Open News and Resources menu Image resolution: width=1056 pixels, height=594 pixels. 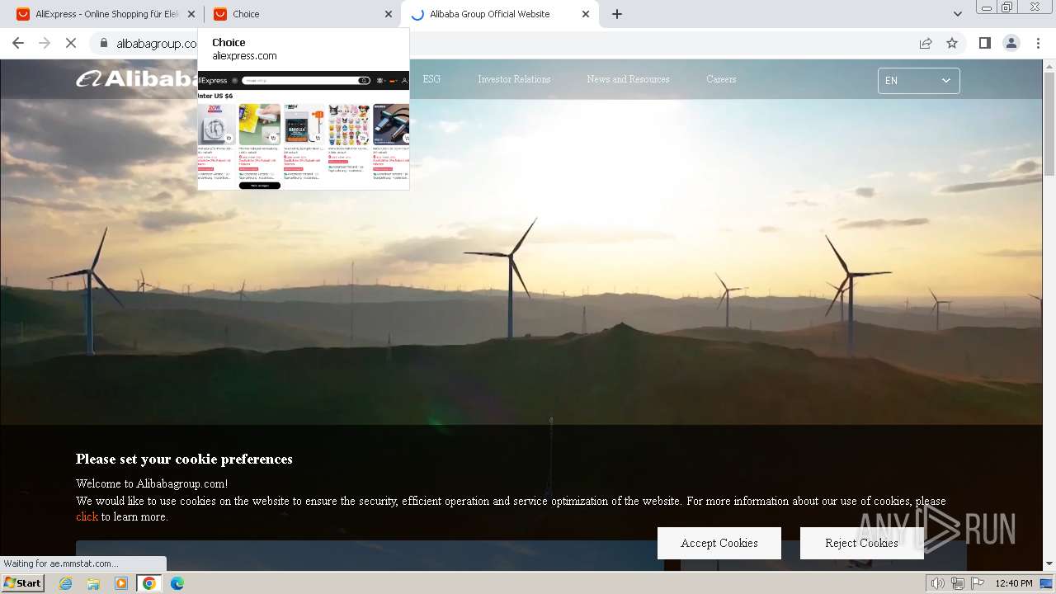tap(628, 79)
